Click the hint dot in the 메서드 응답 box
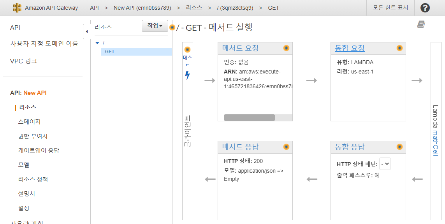This screenshot has width=445, height=224. [x=287, y=147]
